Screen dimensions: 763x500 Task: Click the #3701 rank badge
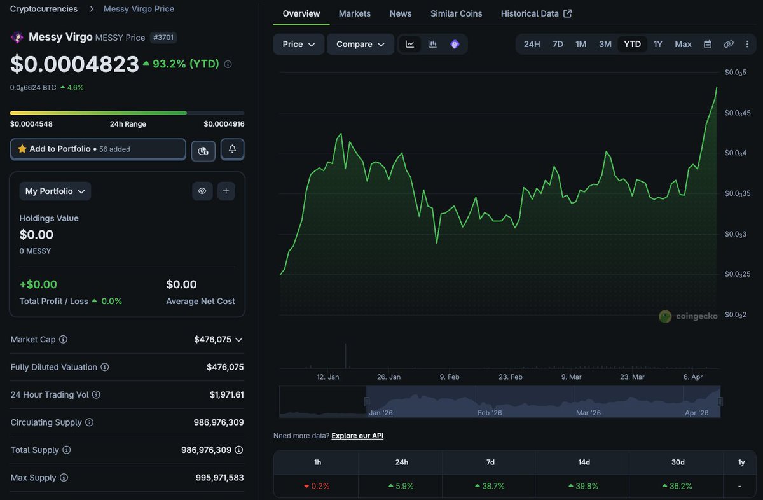(163, 38)
